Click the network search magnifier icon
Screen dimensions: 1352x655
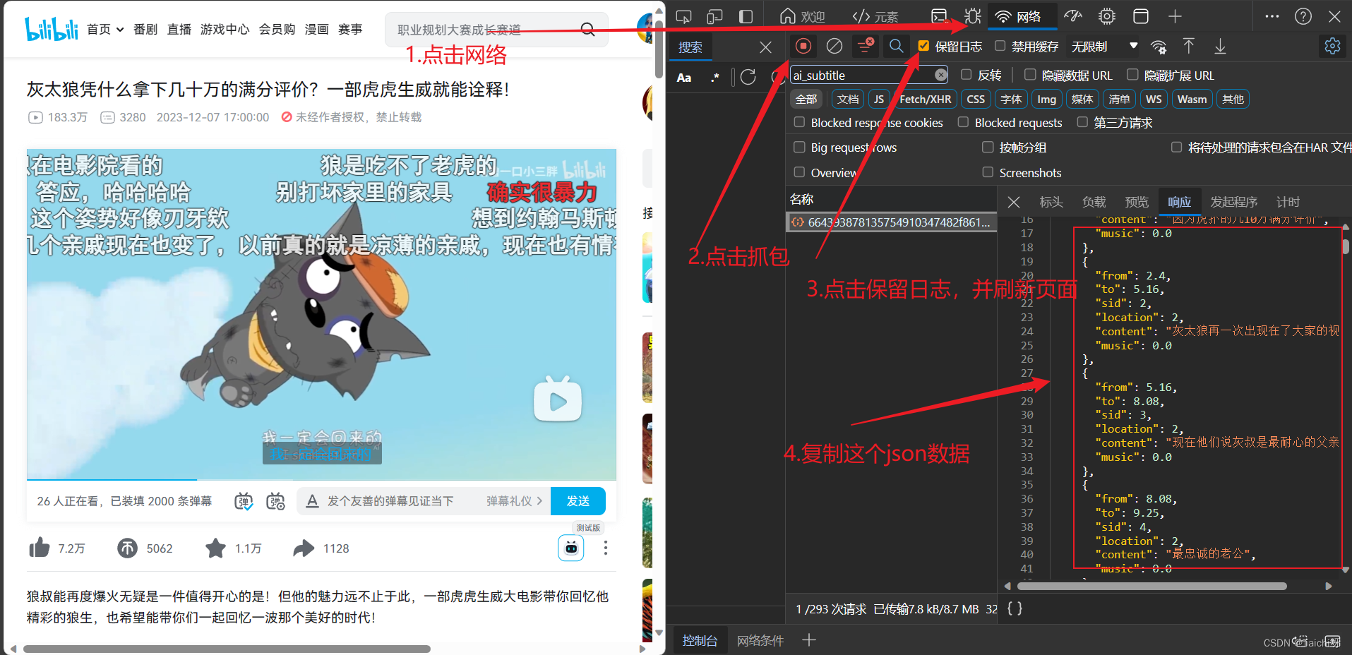point(896,47)
